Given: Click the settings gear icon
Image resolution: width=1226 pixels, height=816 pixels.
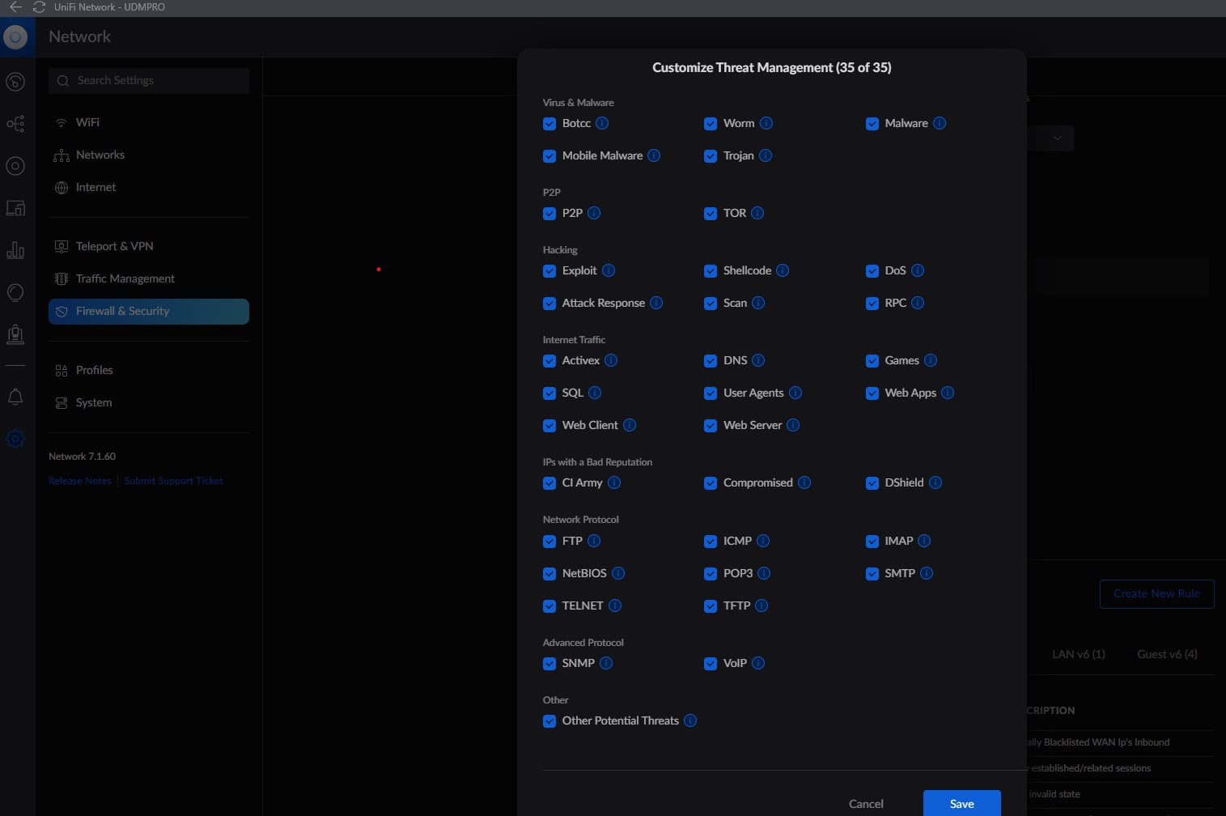Looking at the screenshot, I should 15,439.
